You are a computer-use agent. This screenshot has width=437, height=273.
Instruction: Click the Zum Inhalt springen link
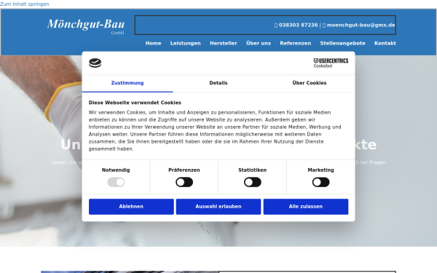tap(25, 4)
